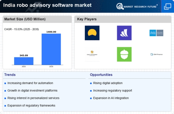Click 'Increasing demand for automation'

[x=30, y=83]
